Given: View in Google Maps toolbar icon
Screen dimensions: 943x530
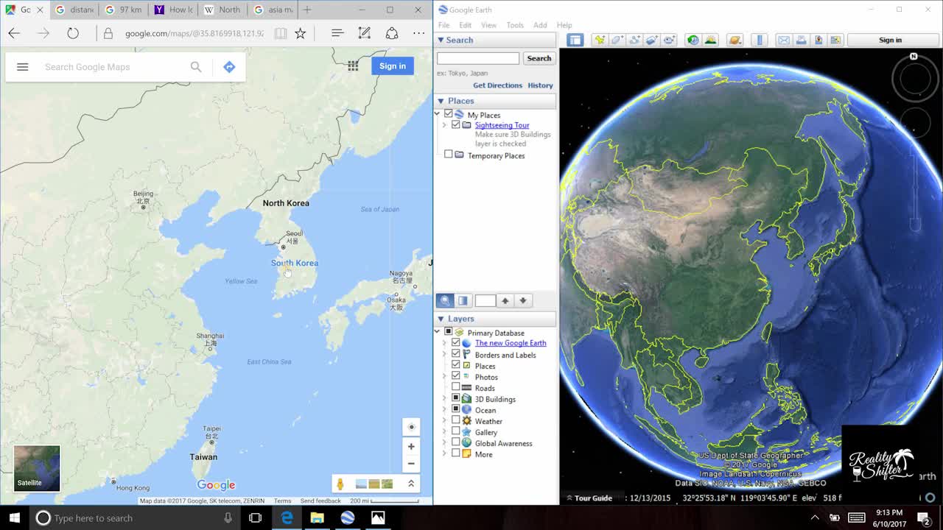Looking at the screenshot, I should click(x=835, y=40).
